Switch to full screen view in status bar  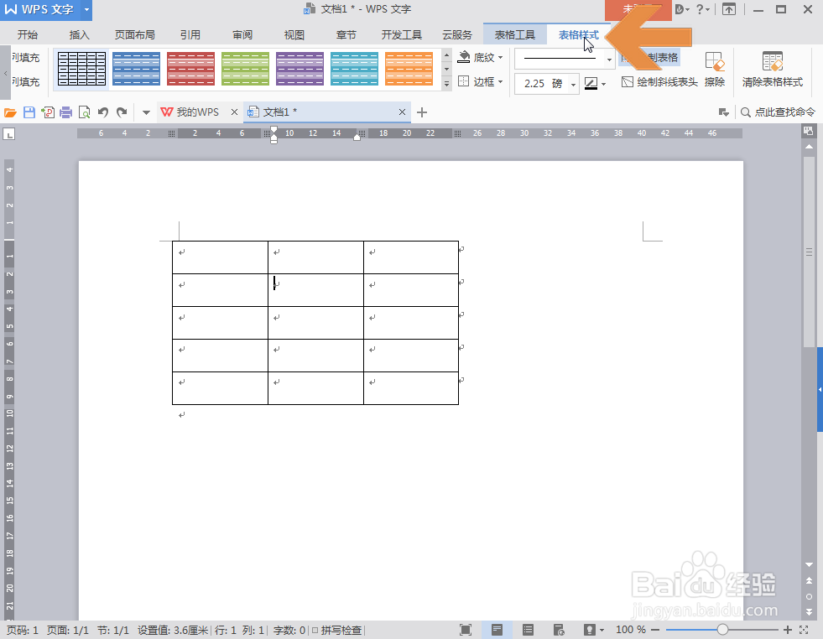tap(466, 630)
